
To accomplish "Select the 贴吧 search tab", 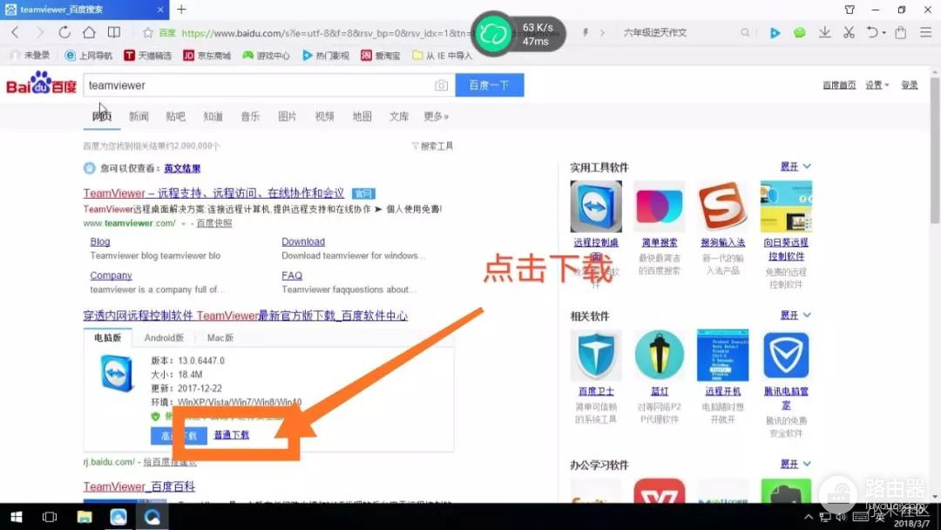I will click(x=176, y=117).
